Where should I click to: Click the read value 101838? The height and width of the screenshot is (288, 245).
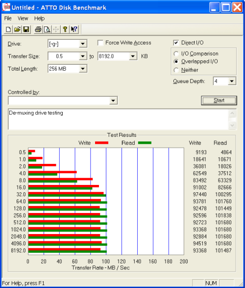pyautogui.click(x=223, y=215)
